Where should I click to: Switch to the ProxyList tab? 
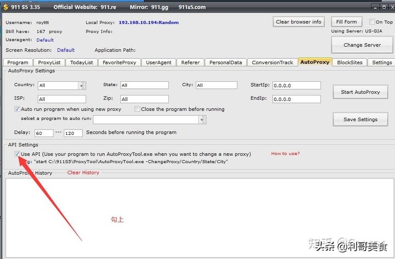pyautogui.click(x=49, y=63)
